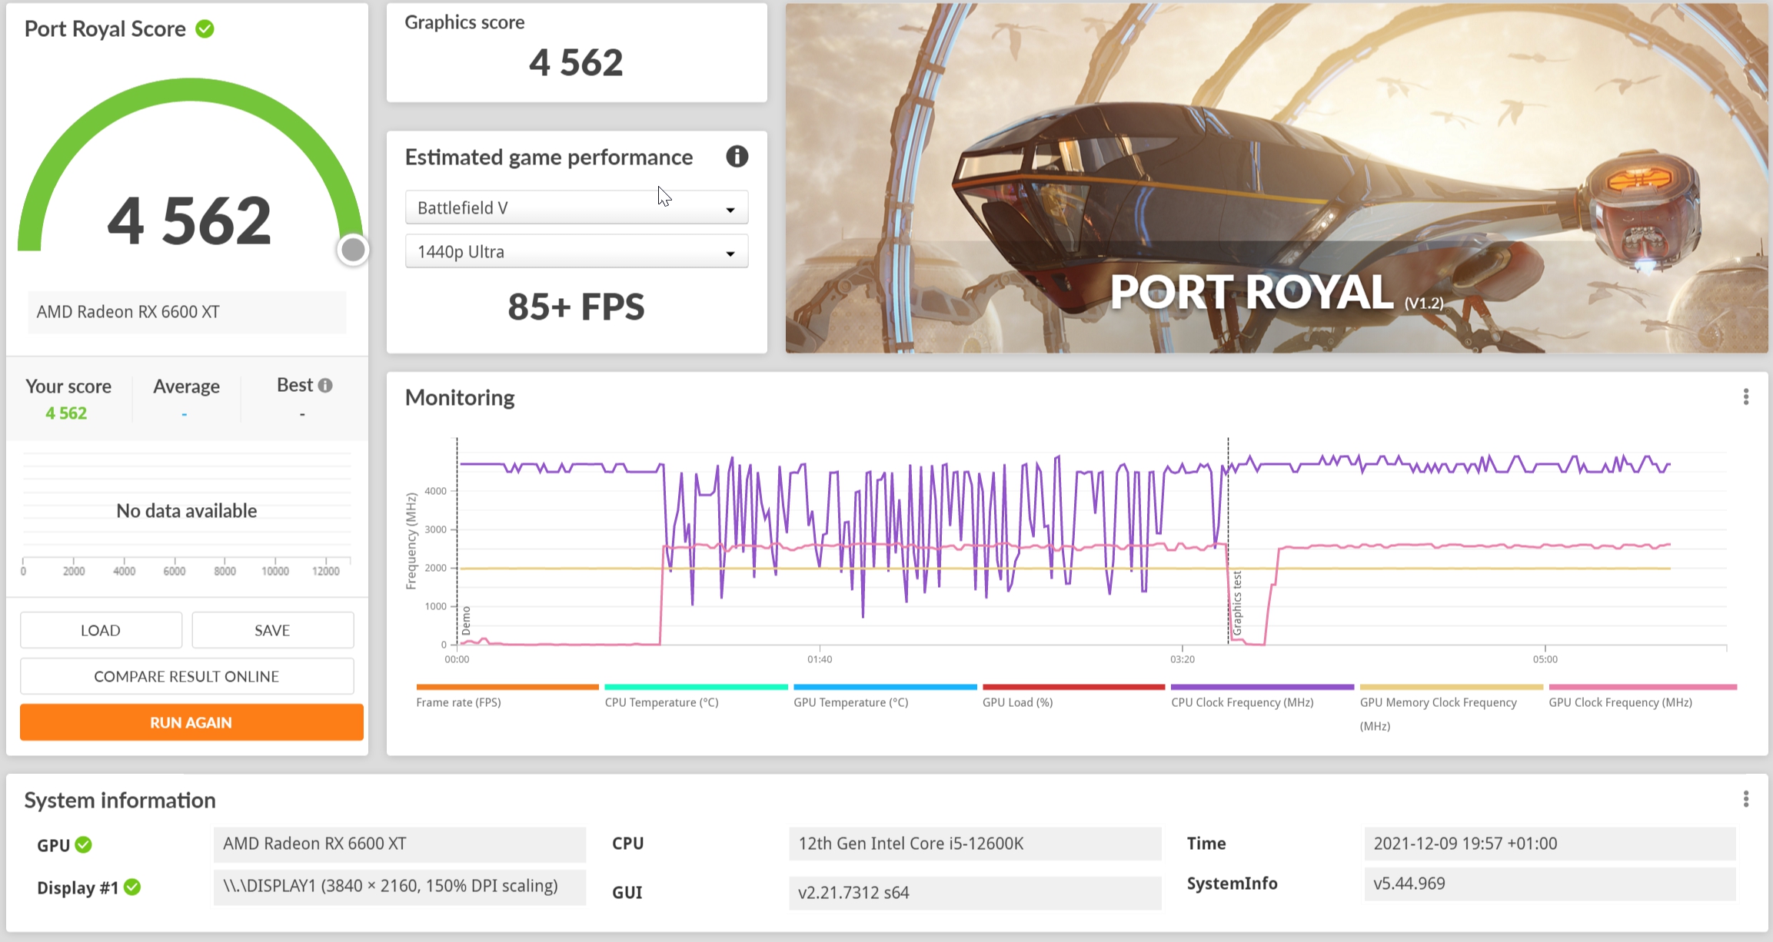1773x942 pixels.
Task: Click the large 4 562 gauge score
Action: (x=189, y=221)
